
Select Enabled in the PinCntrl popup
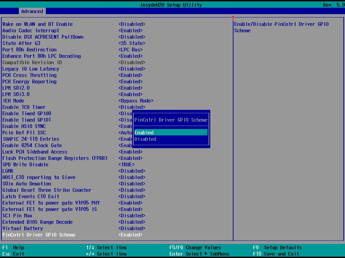tap(171, 132)
